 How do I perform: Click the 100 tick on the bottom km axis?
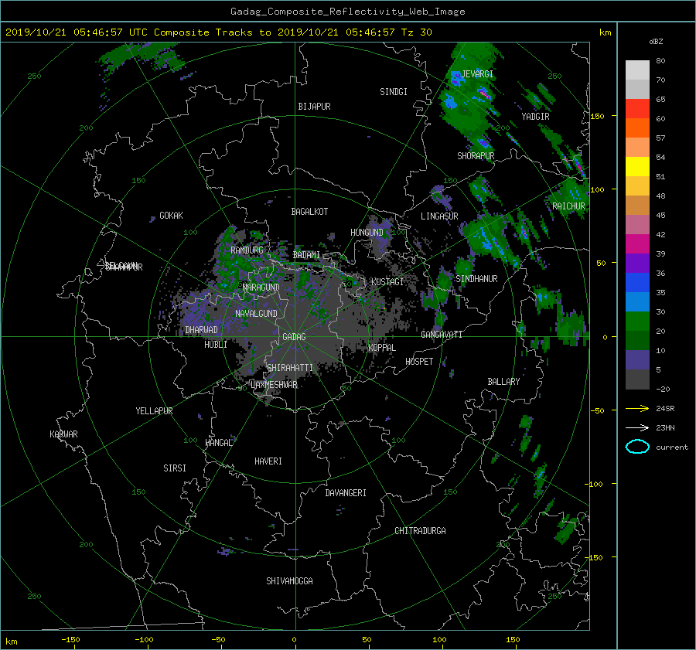click(x=439, y=640)
